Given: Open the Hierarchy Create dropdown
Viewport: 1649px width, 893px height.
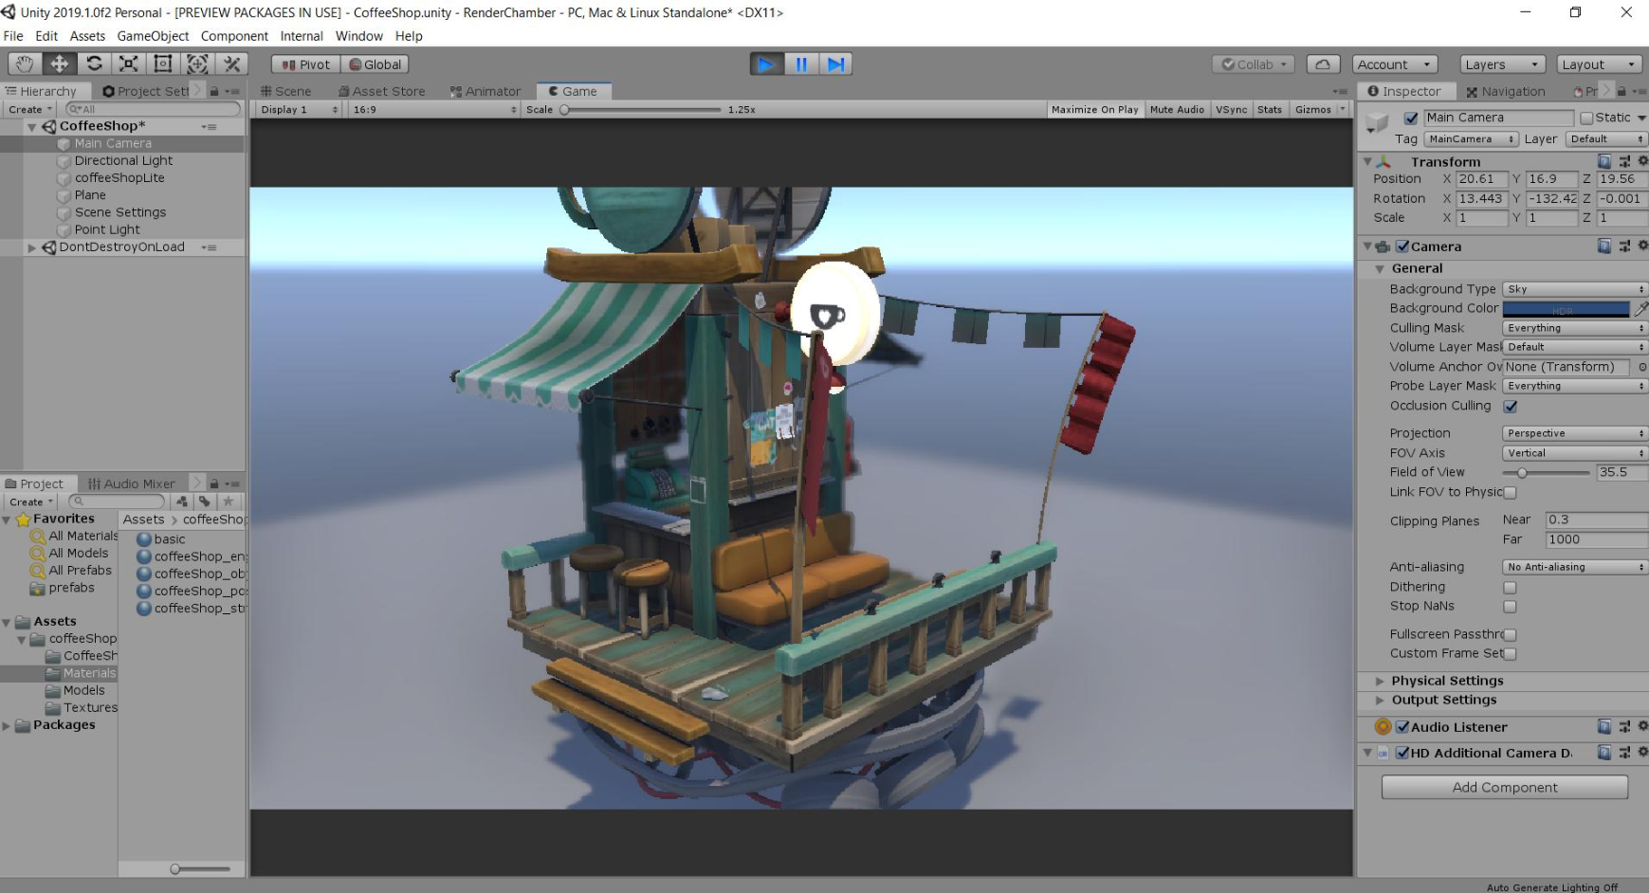Looking at the screenshot, I should pyautogui.click(x=30, y=110).
